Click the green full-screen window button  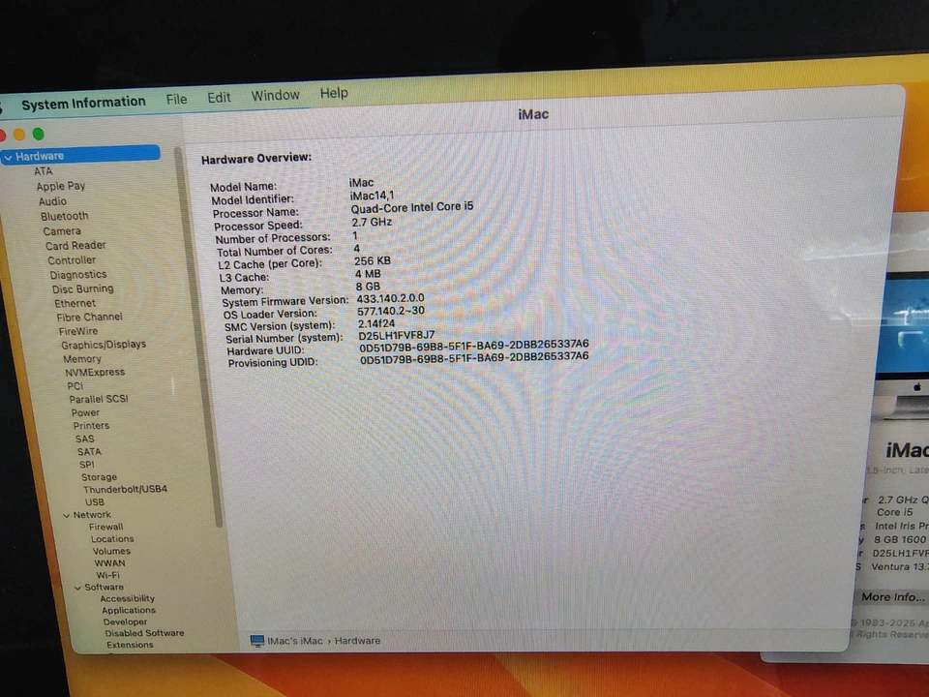coord(38,134)
